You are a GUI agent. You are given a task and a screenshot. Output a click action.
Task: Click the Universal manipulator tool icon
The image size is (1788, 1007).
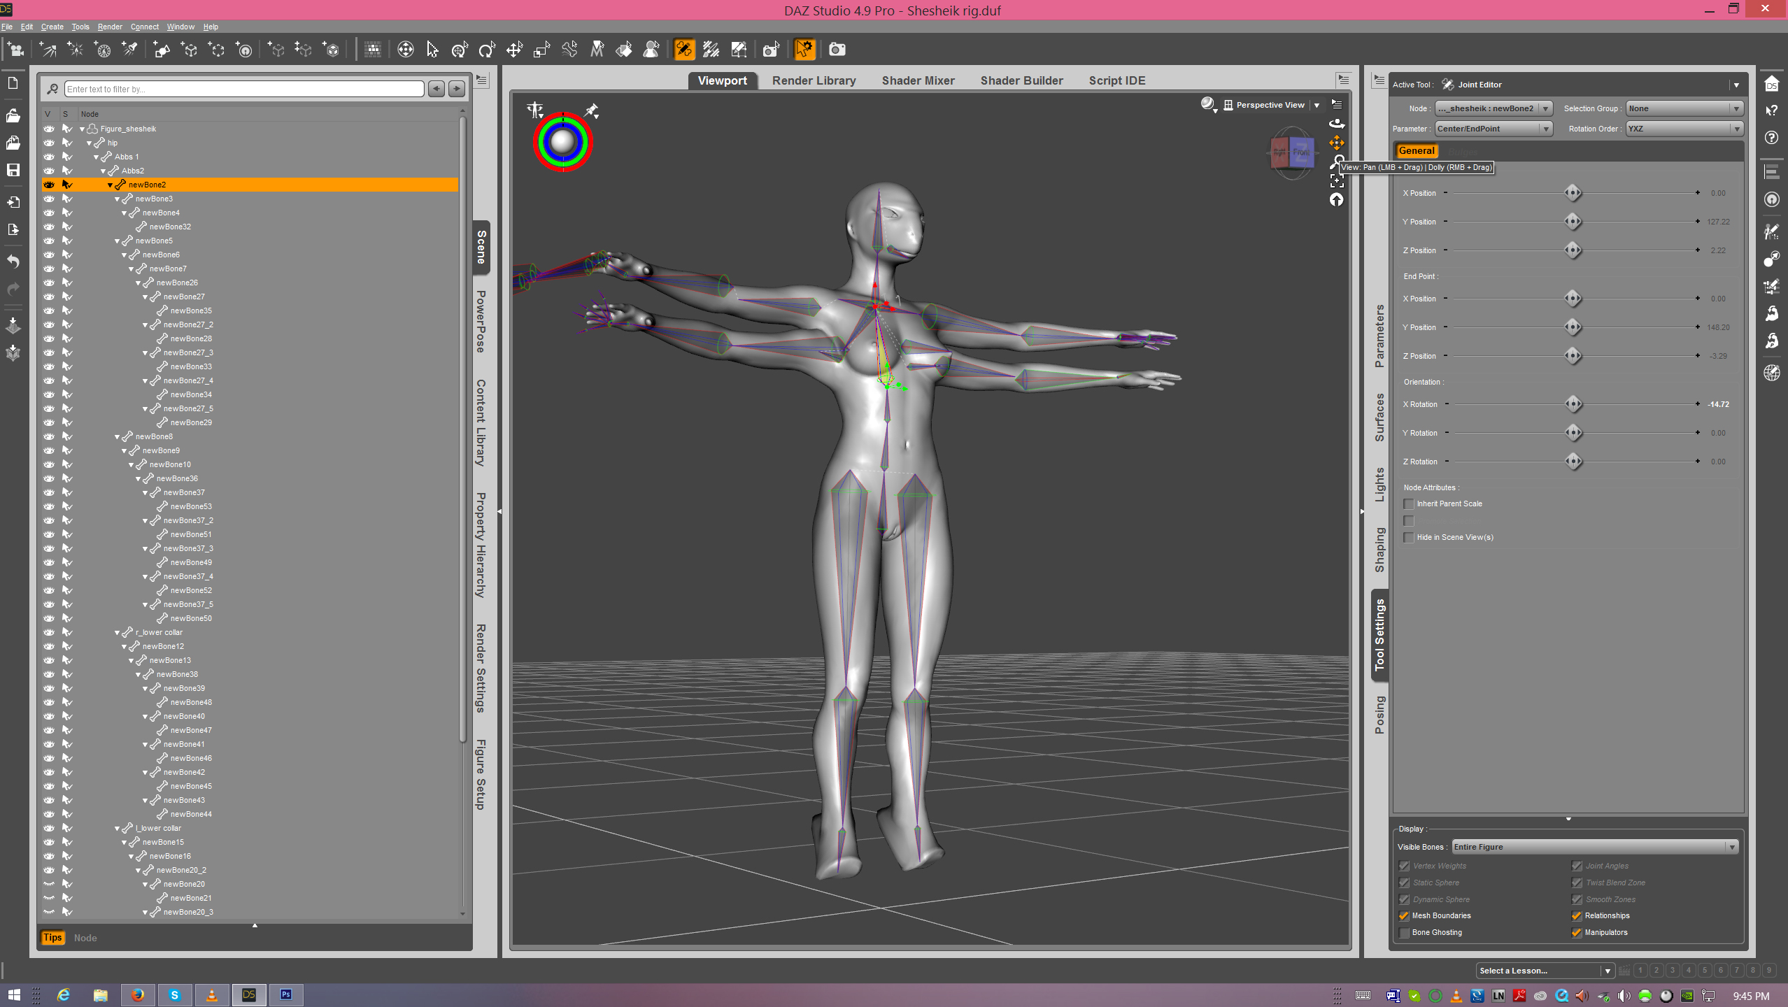point(460,50)
